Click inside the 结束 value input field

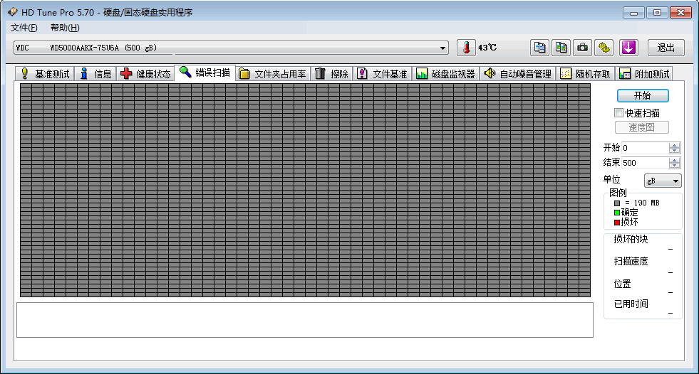click(x=644, y=163)
